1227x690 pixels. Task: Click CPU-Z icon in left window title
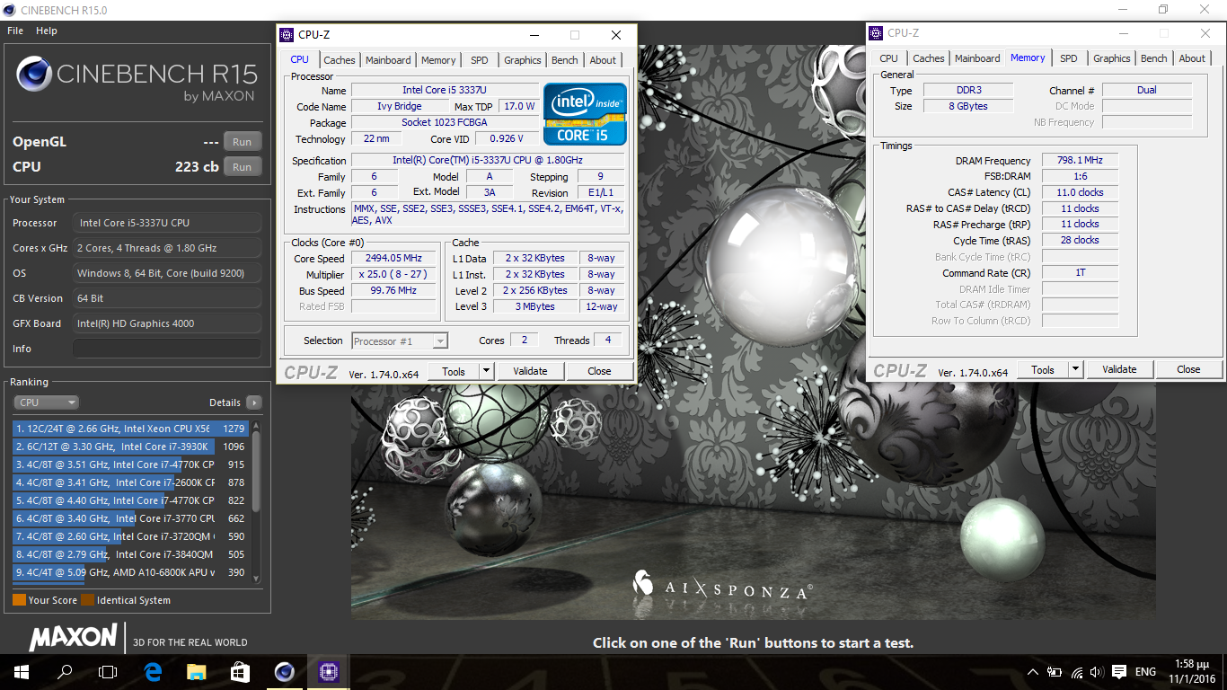[287, 35]
